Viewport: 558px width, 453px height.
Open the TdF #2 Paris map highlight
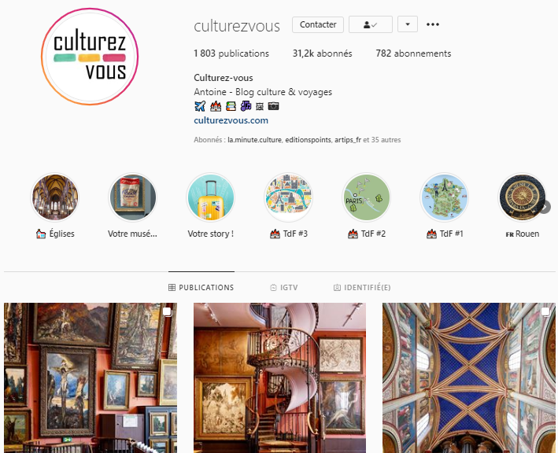click(x=367, y=197)
